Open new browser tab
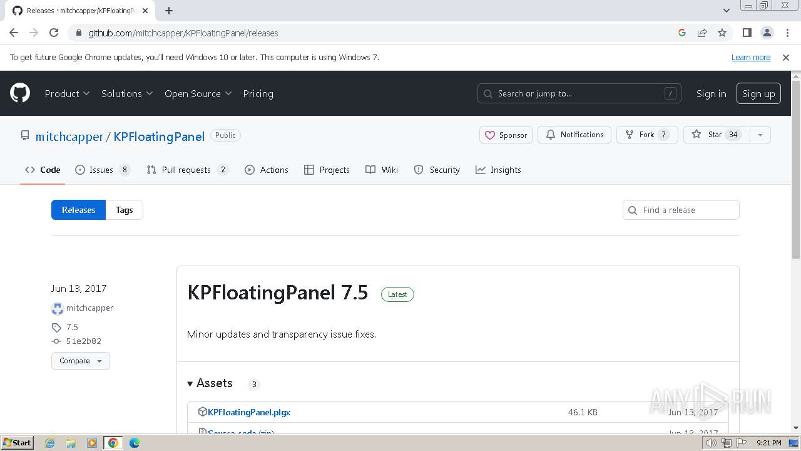The height and width of the screenshot is (451, 801). (169, 11)
